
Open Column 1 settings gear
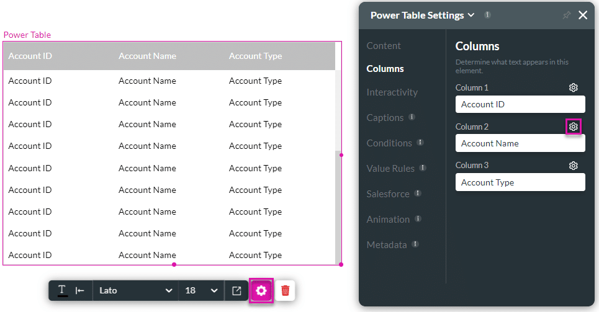tap(574, 87)
